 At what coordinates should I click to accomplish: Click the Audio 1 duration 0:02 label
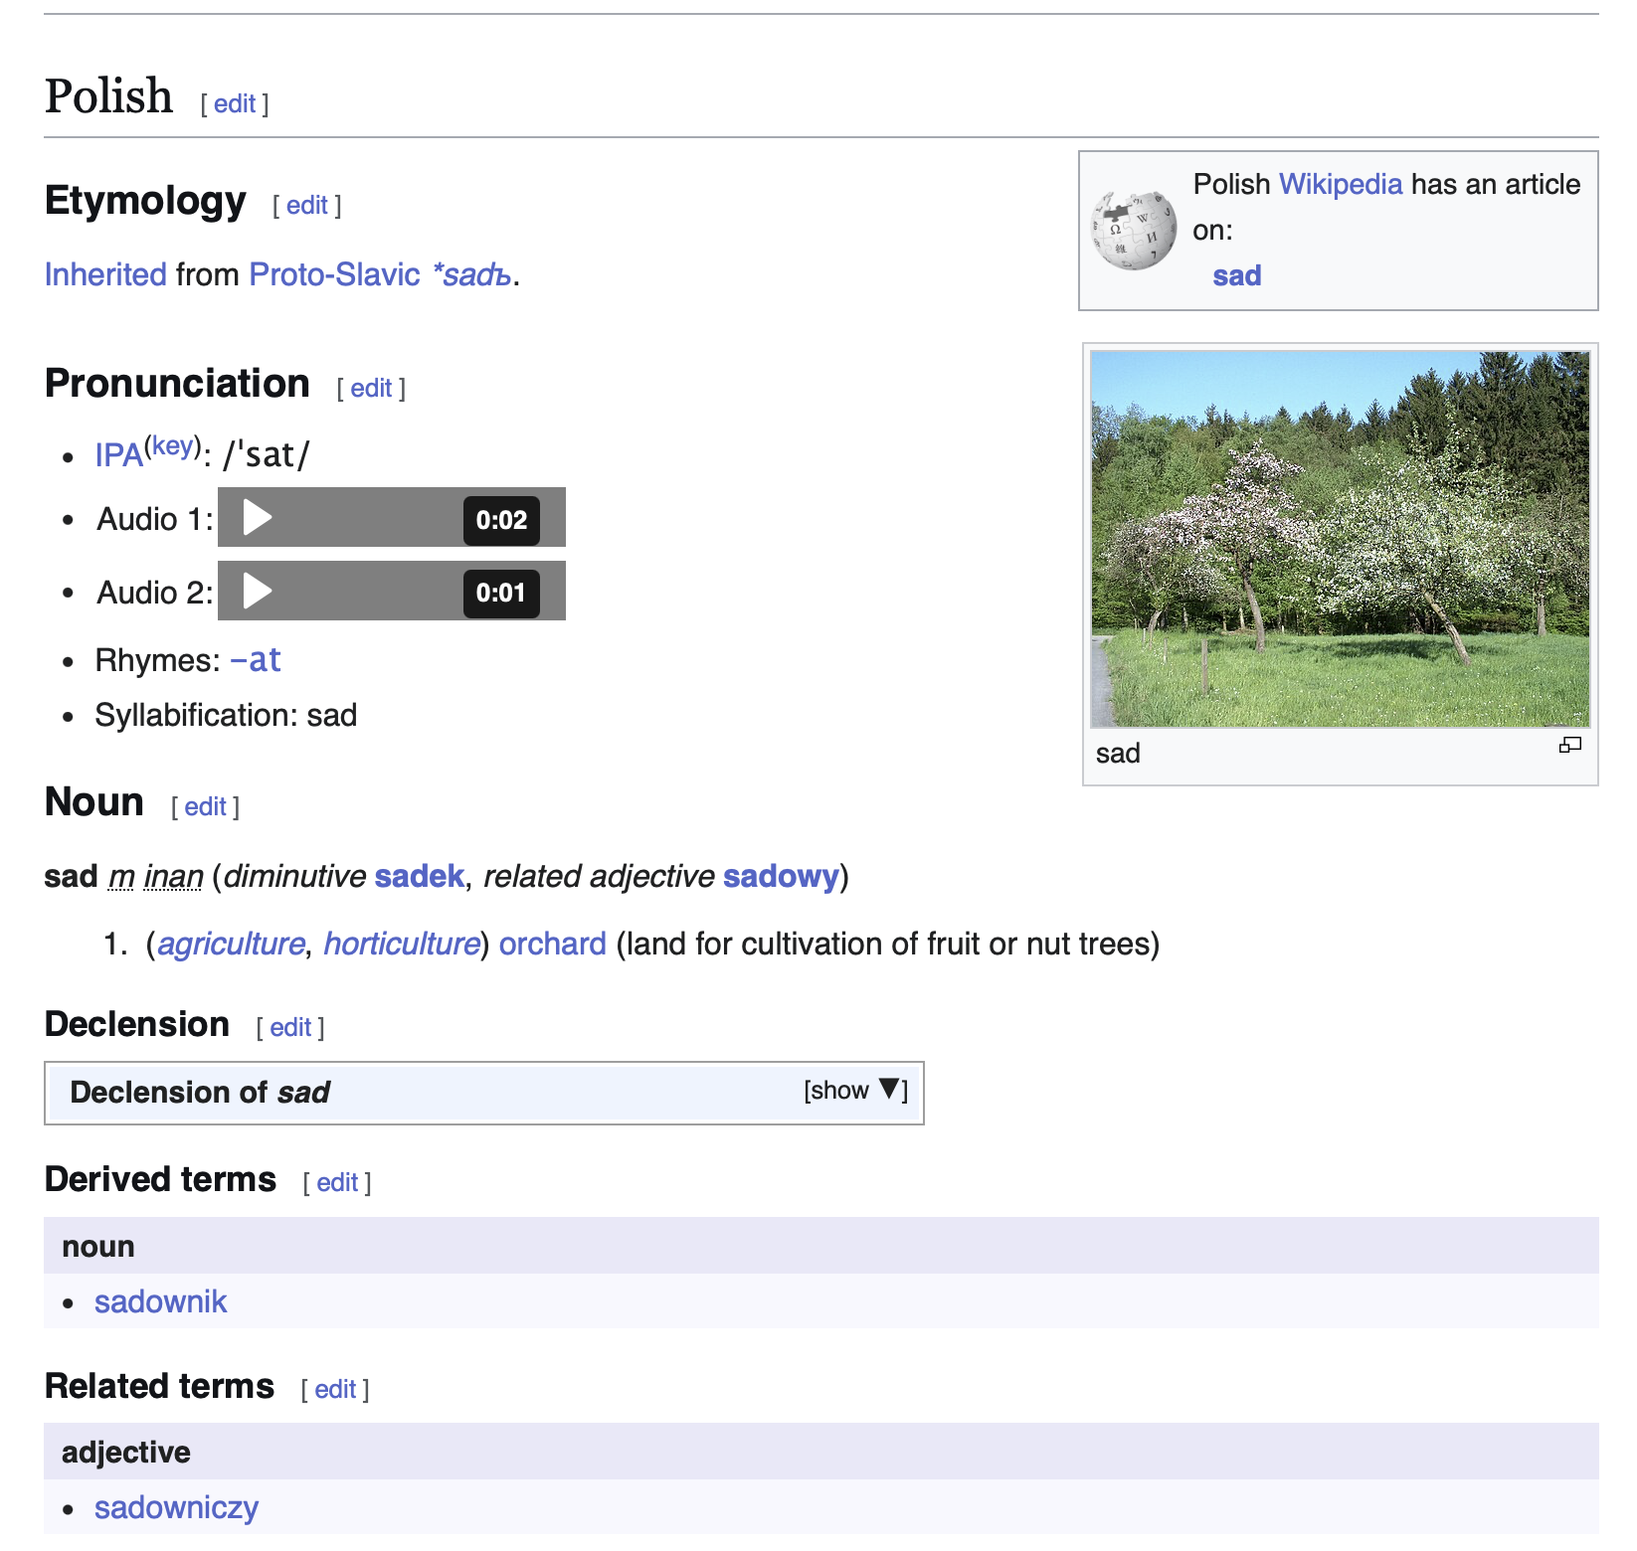501,519
